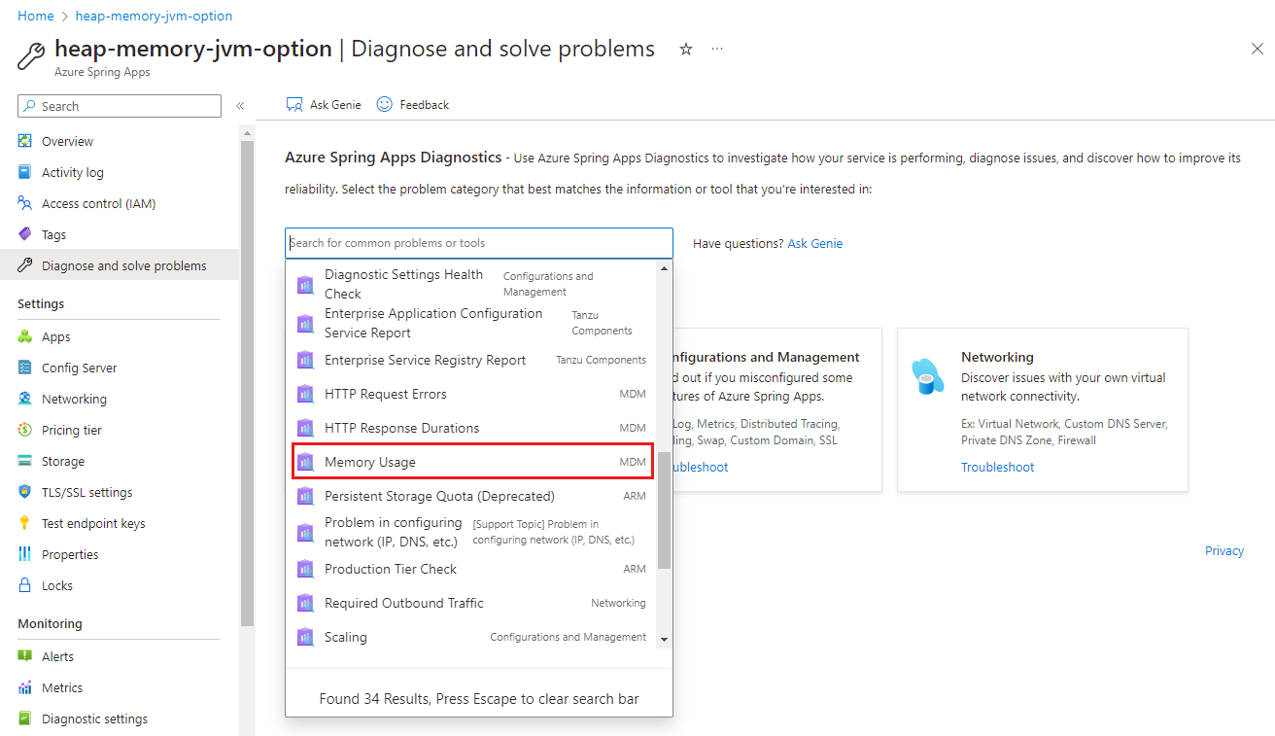1275x736 pixels.
Task: Click the Metrics chart icon
Action: 25,687
